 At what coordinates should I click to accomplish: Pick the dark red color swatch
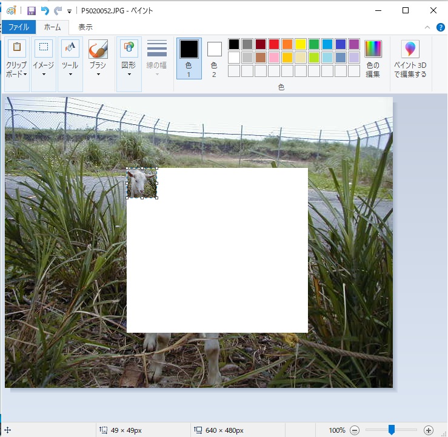coord(261,44)
